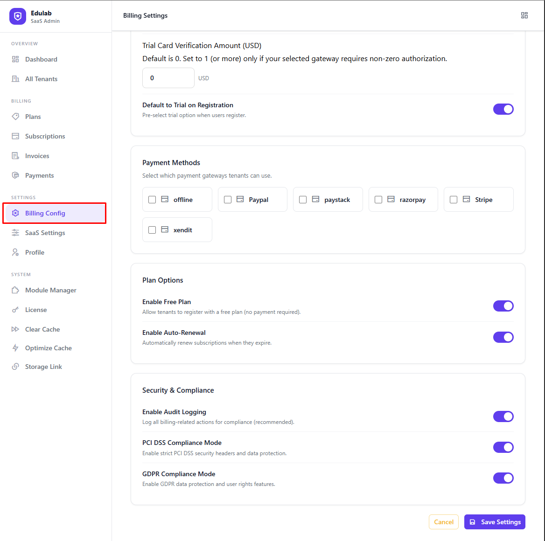Click the grid layout icon in top bar
545x541 pixels.
(x=524, y=15)
